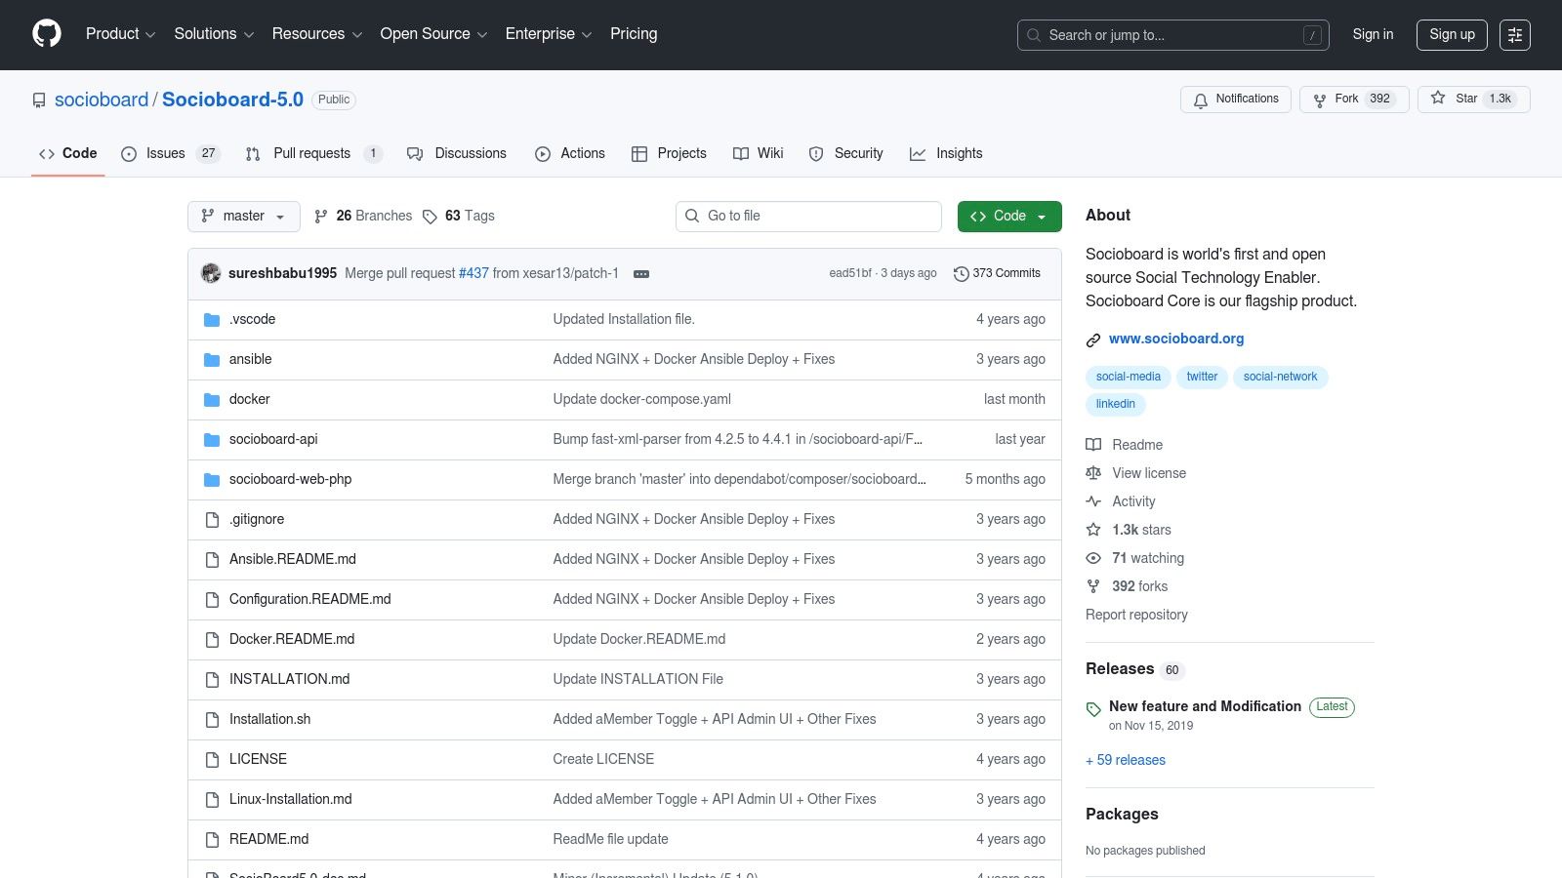Viewport: 1562px width, 878px height.
Task: Click the twitter topic tag
Action: (x=1202, y=377)
